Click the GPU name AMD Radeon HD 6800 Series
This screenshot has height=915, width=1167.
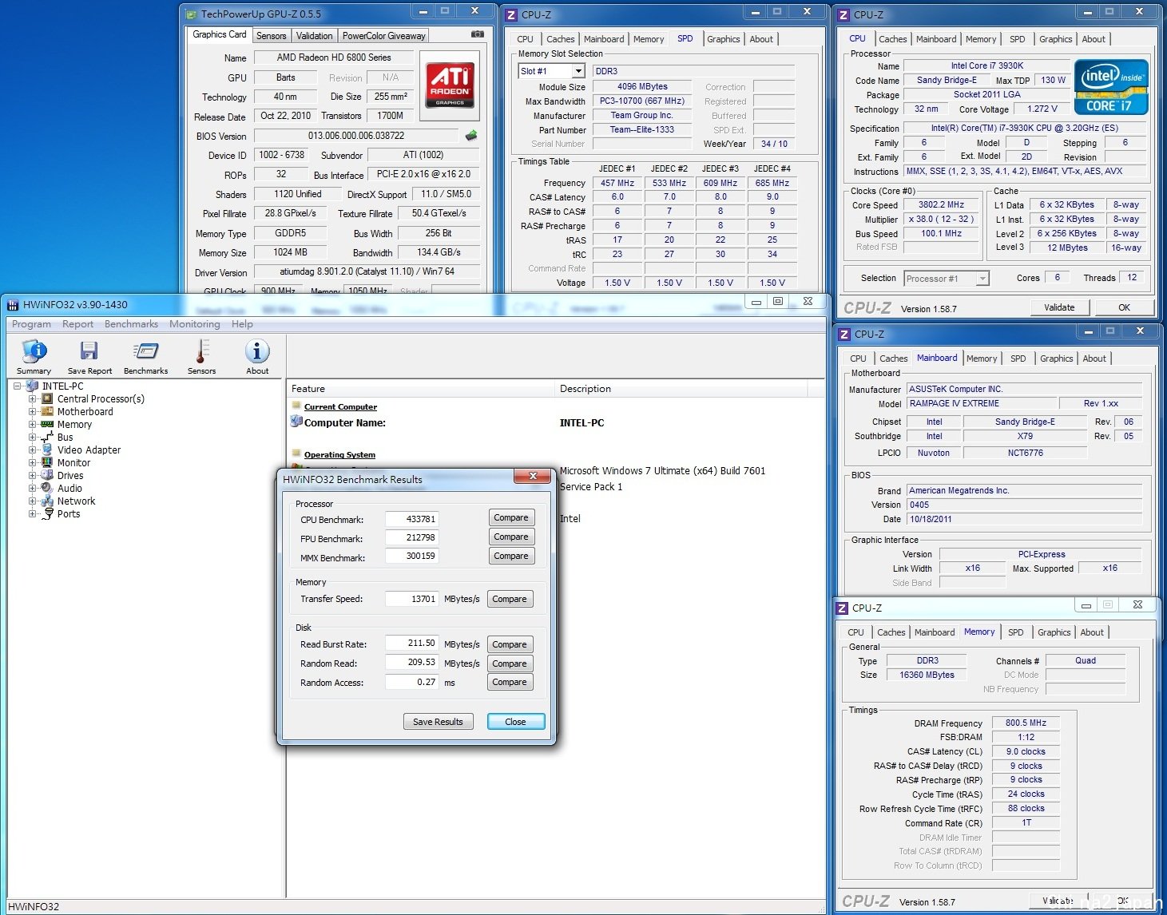334,57
